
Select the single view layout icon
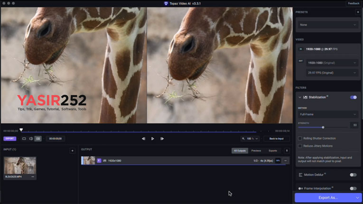[x=24, y=139]
